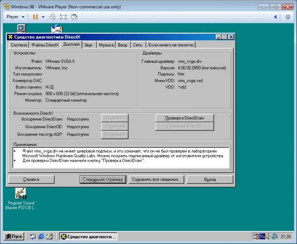Click the Ru keyboard layout indicator
This screenshot has height=244, width=297.
(x=262, y=236)
